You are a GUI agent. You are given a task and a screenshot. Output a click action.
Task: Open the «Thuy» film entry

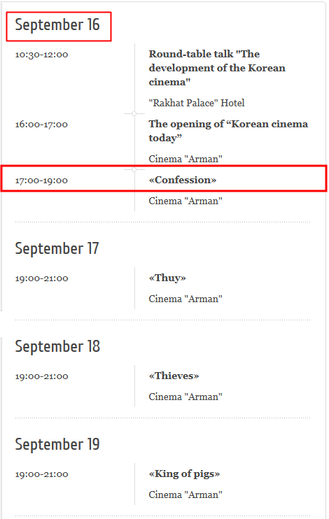coord(167,278)
